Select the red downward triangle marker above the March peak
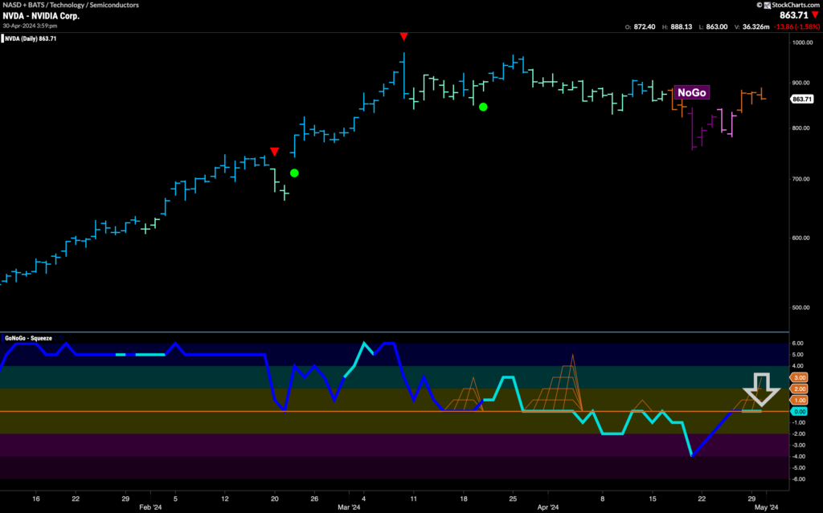823x513 pixels. (403, 36)
